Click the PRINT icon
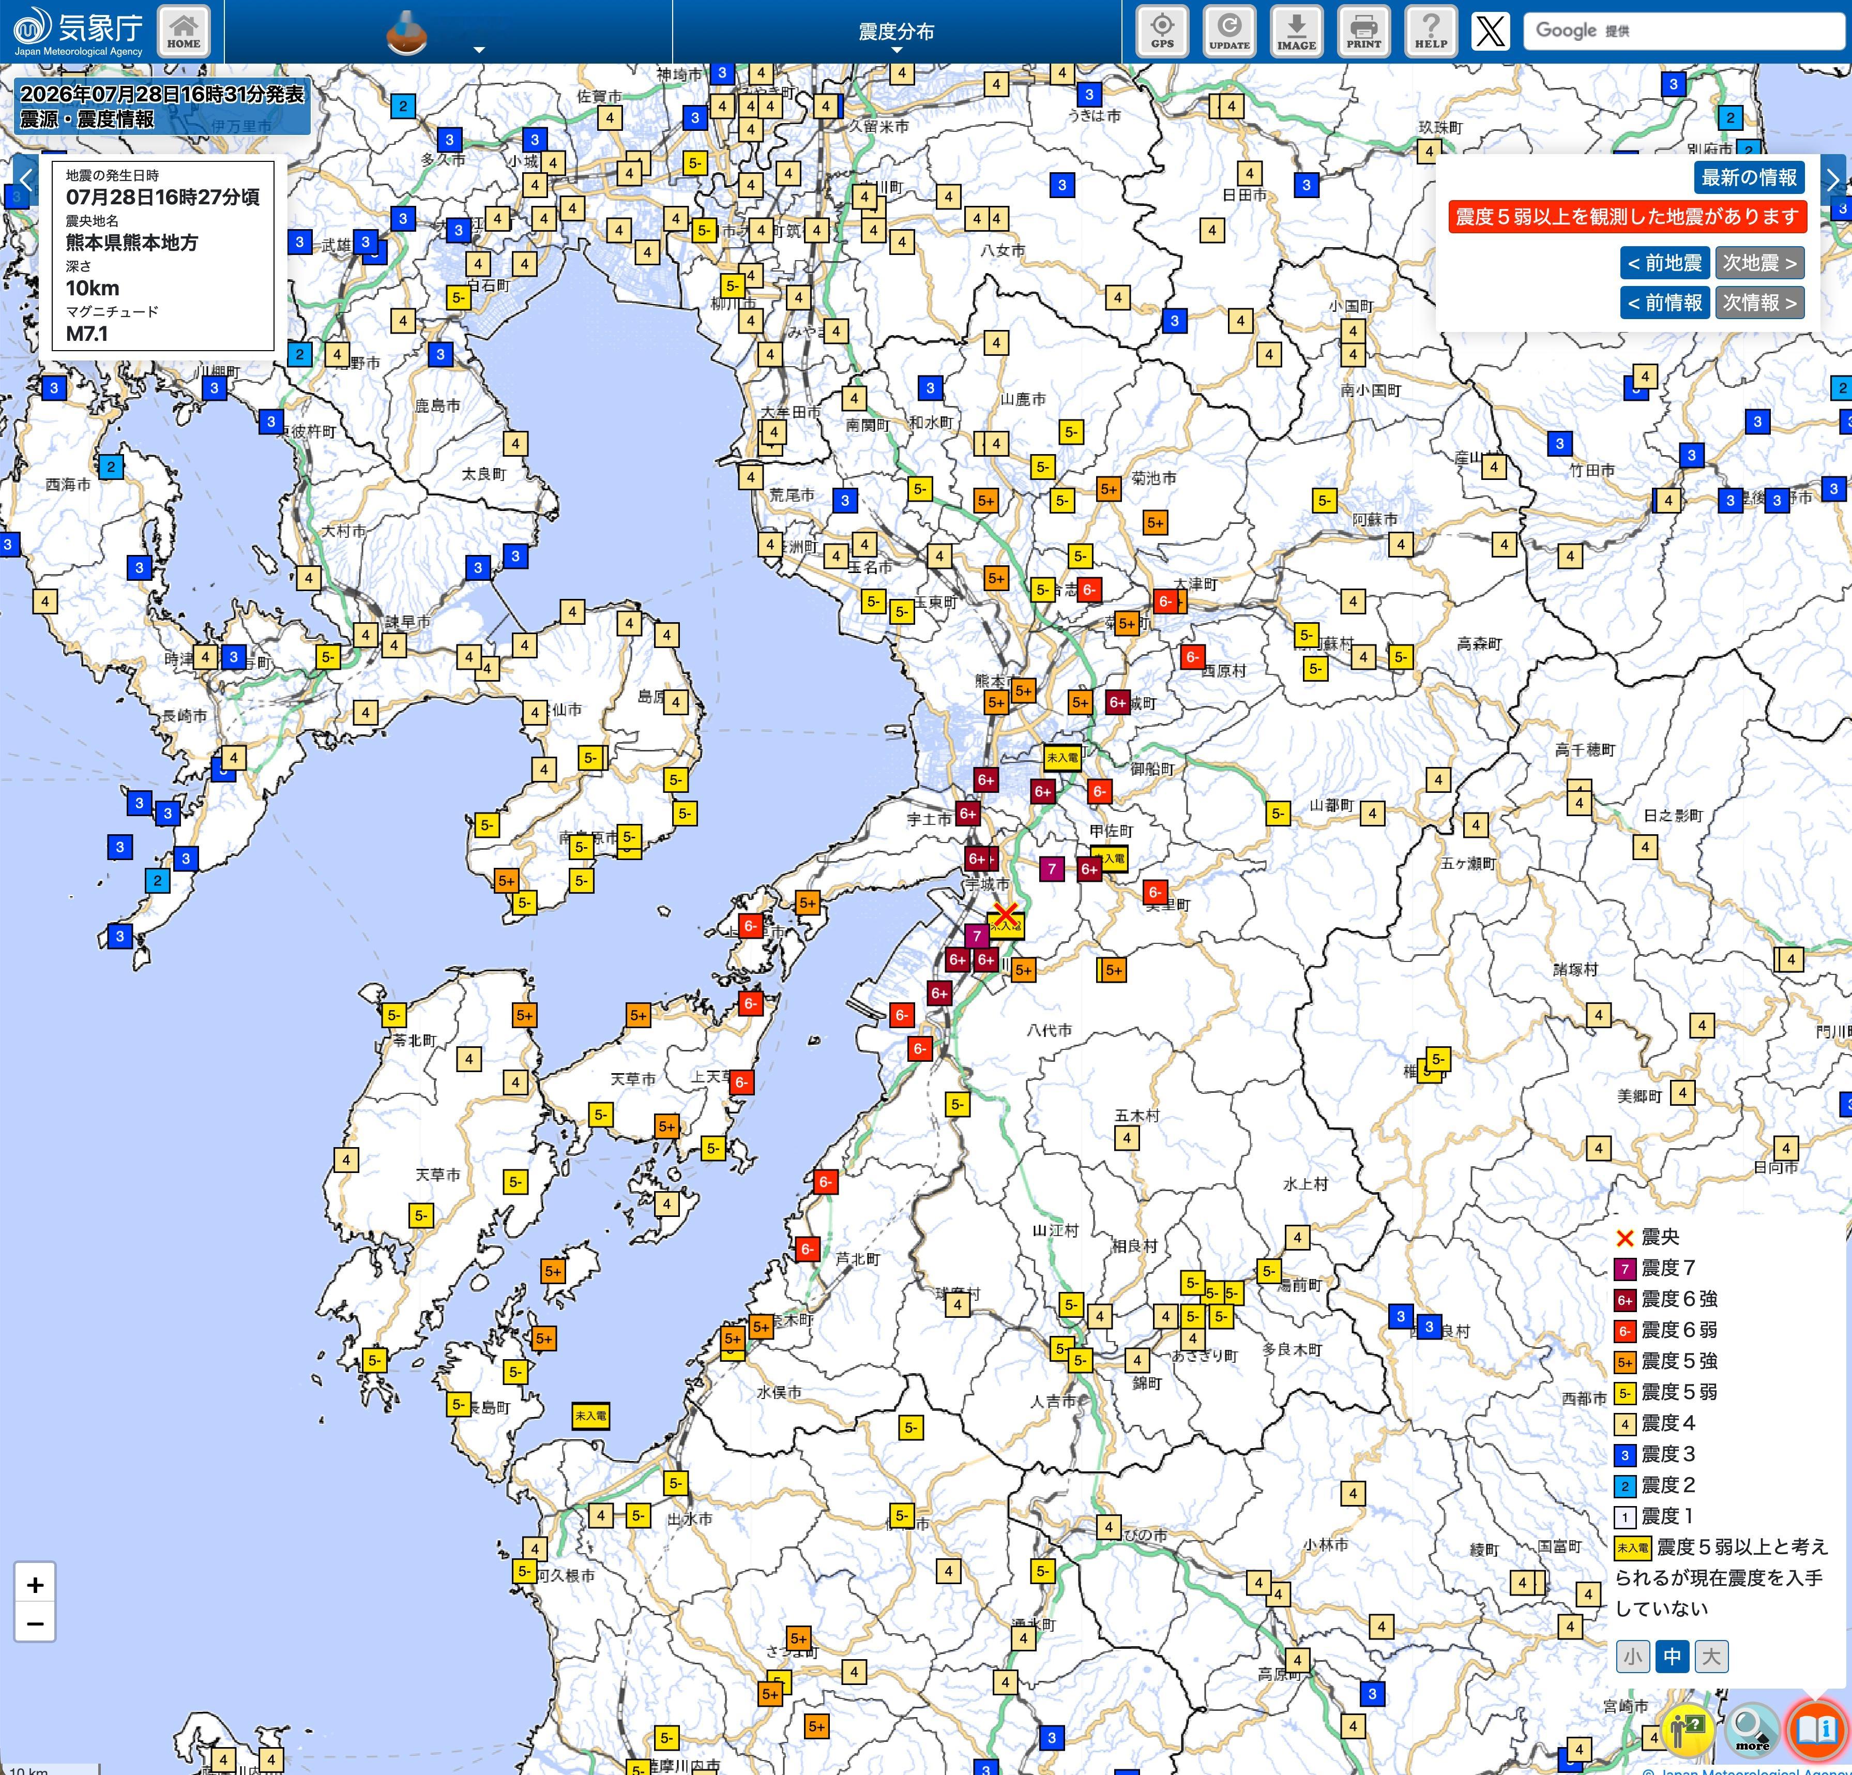The image size is (1852, 1775). point(1362,31)
